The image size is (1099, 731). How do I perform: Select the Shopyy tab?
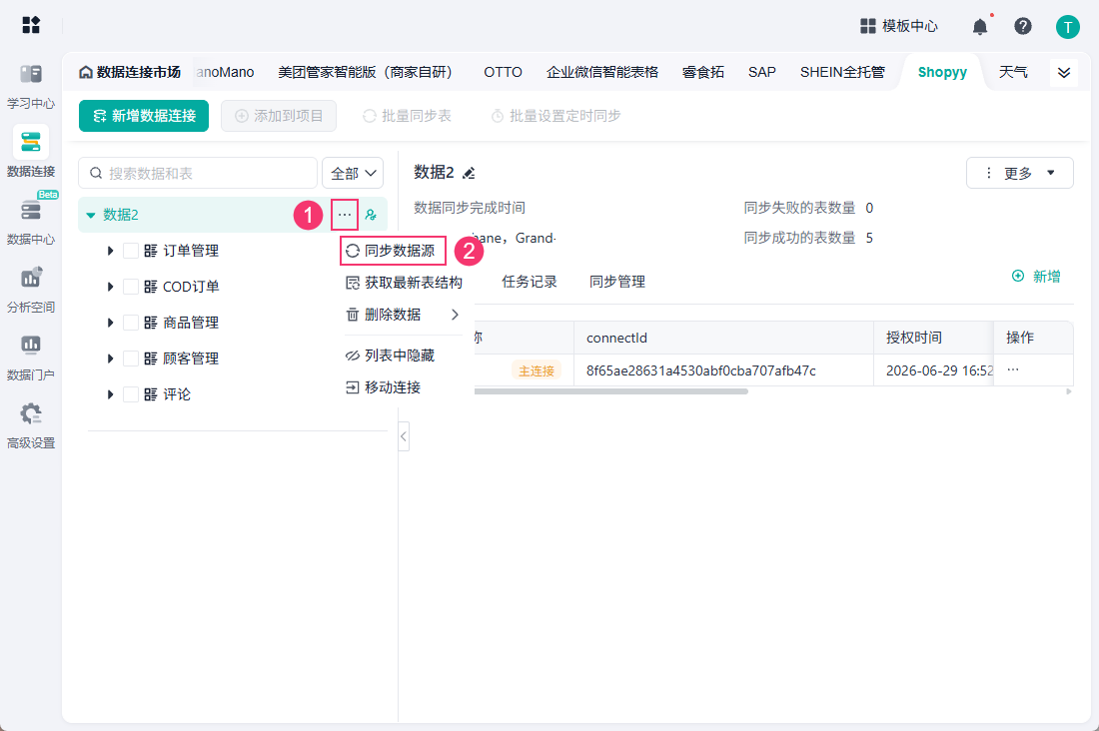tap(942, 72)
